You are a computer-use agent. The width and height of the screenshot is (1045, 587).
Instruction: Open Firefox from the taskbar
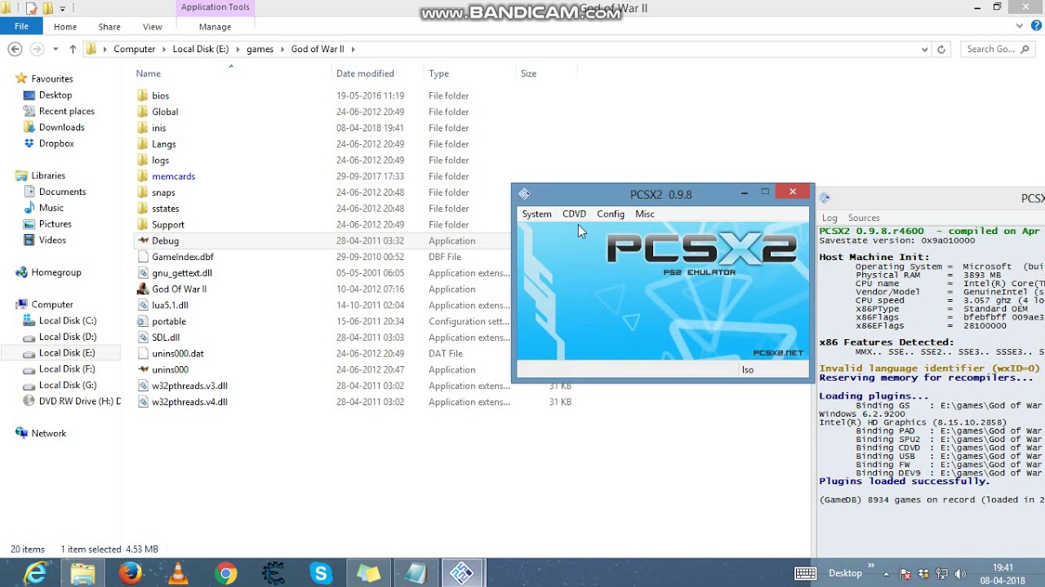130,574
